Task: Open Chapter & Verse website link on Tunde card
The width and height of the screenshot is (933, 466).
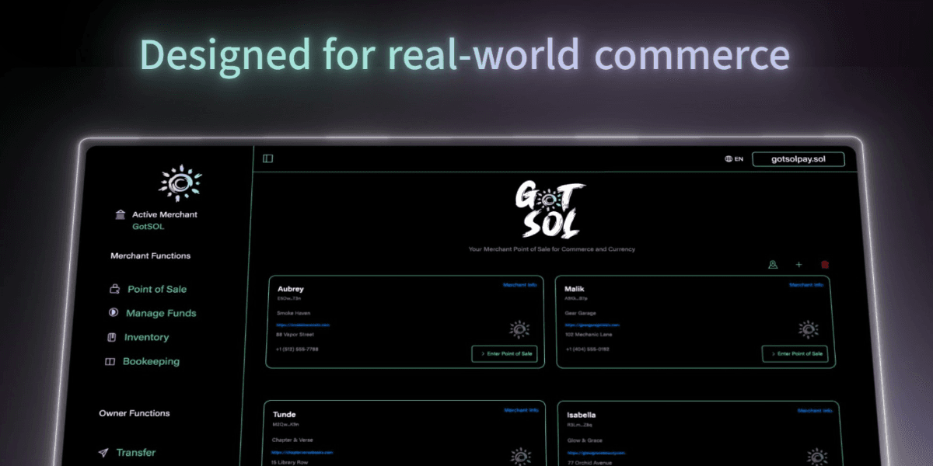Action: click(x=302, y=452)
